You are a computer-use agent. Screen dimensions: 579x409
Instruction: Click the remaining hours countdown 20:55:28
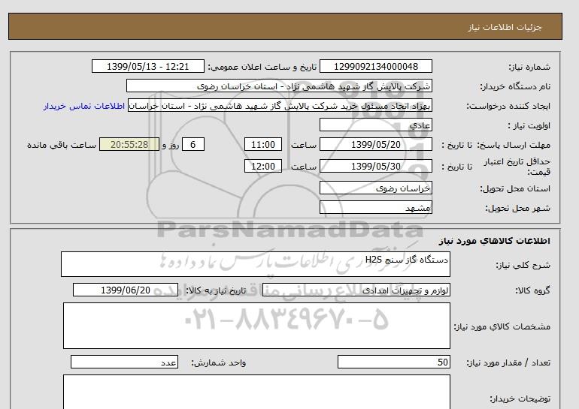click(x=129, y=144)
